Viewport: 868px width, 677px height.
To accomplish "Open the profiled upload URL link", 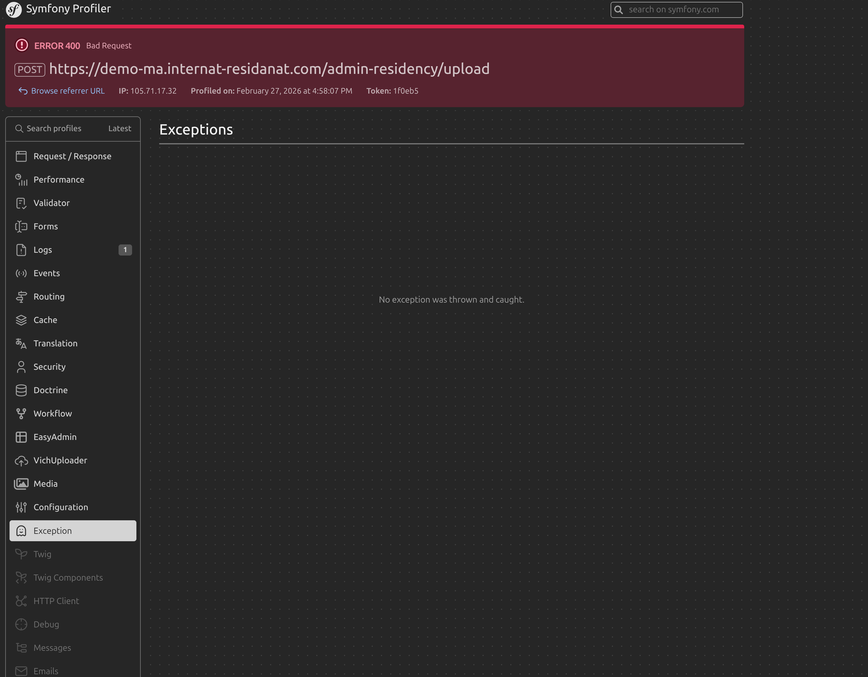I will [269, 69].
